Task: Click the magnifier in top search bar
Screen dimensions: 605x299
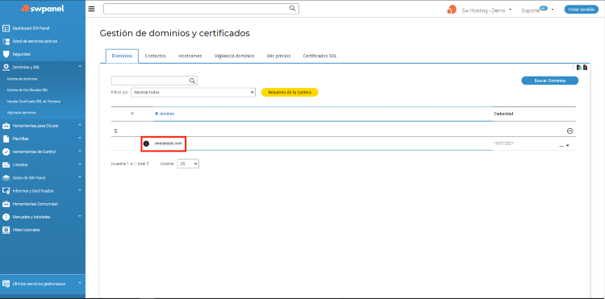Action: pos(293,8)
